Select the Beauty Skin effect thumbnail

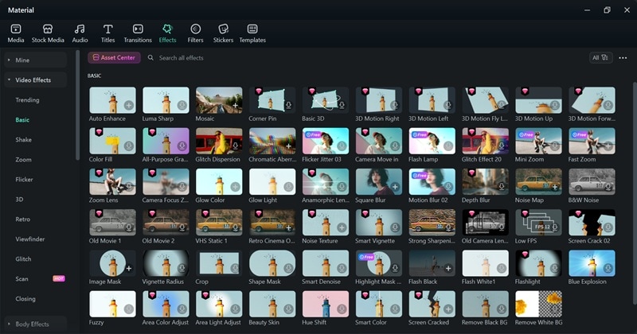pyautogui.click(x=272, y=304)
